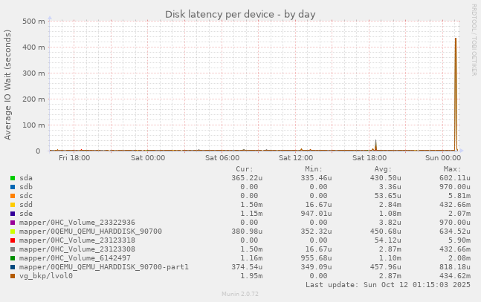Click the red 0HC_Volume_23123318 legend swatch
Screen dimensions: 481x302
(13, 240)
